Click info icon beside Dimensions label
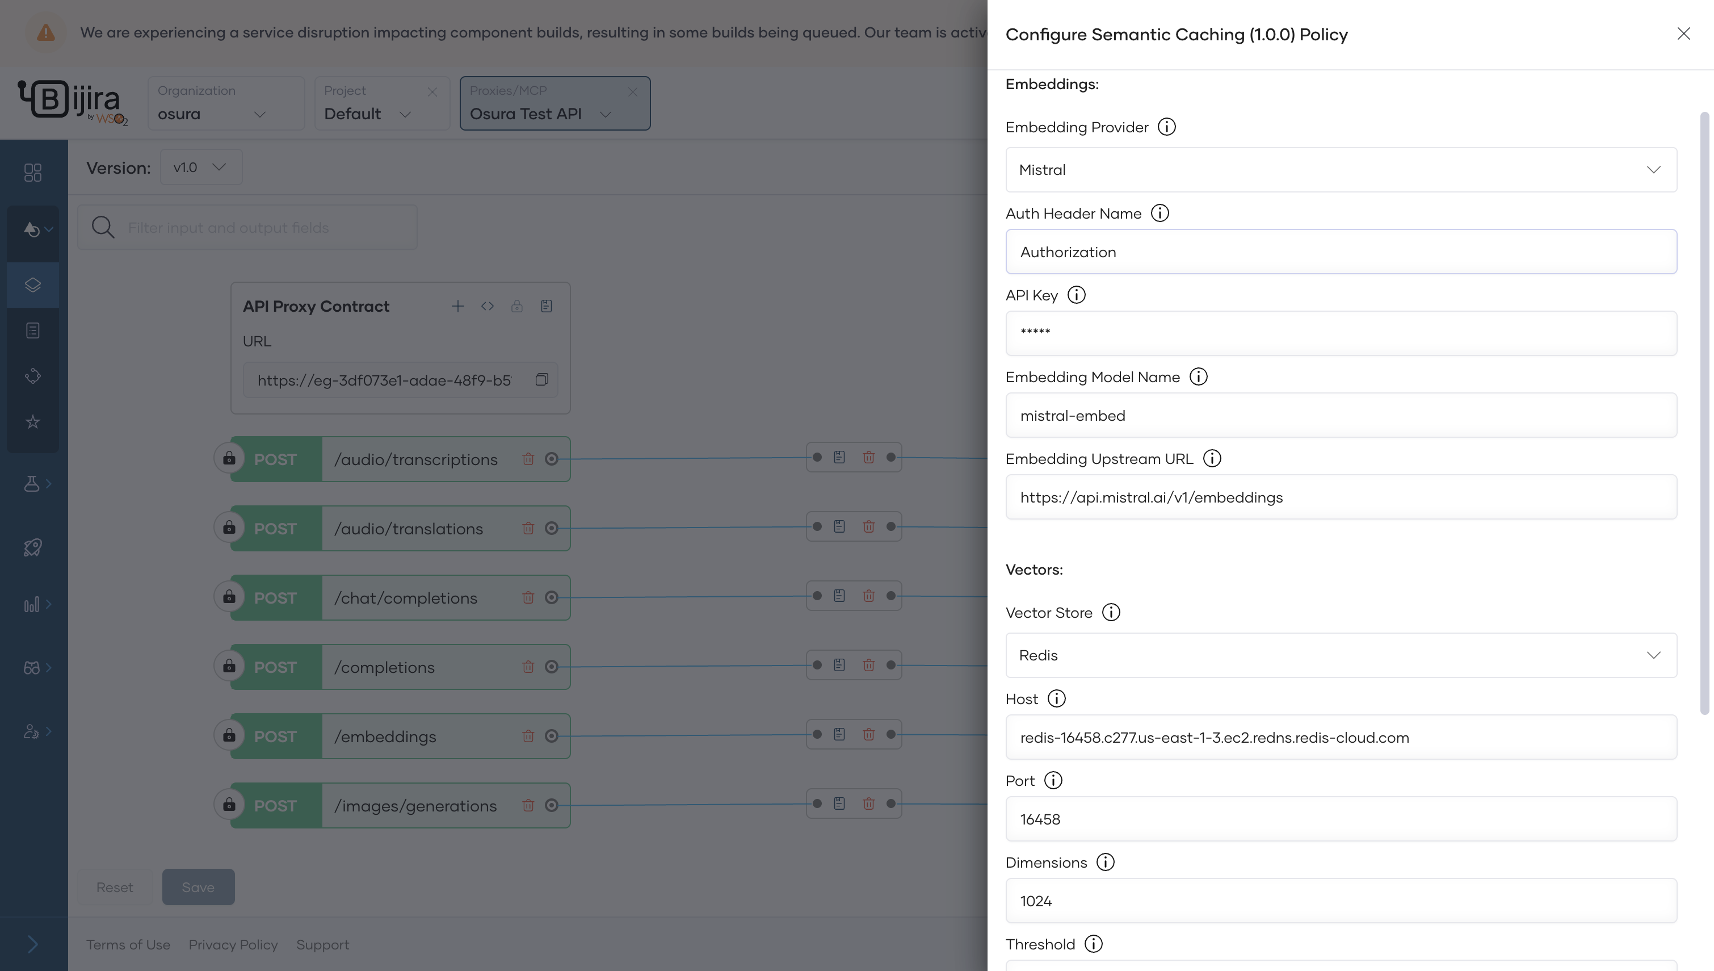The image size is (1714, 971). tap(1105, 863)
